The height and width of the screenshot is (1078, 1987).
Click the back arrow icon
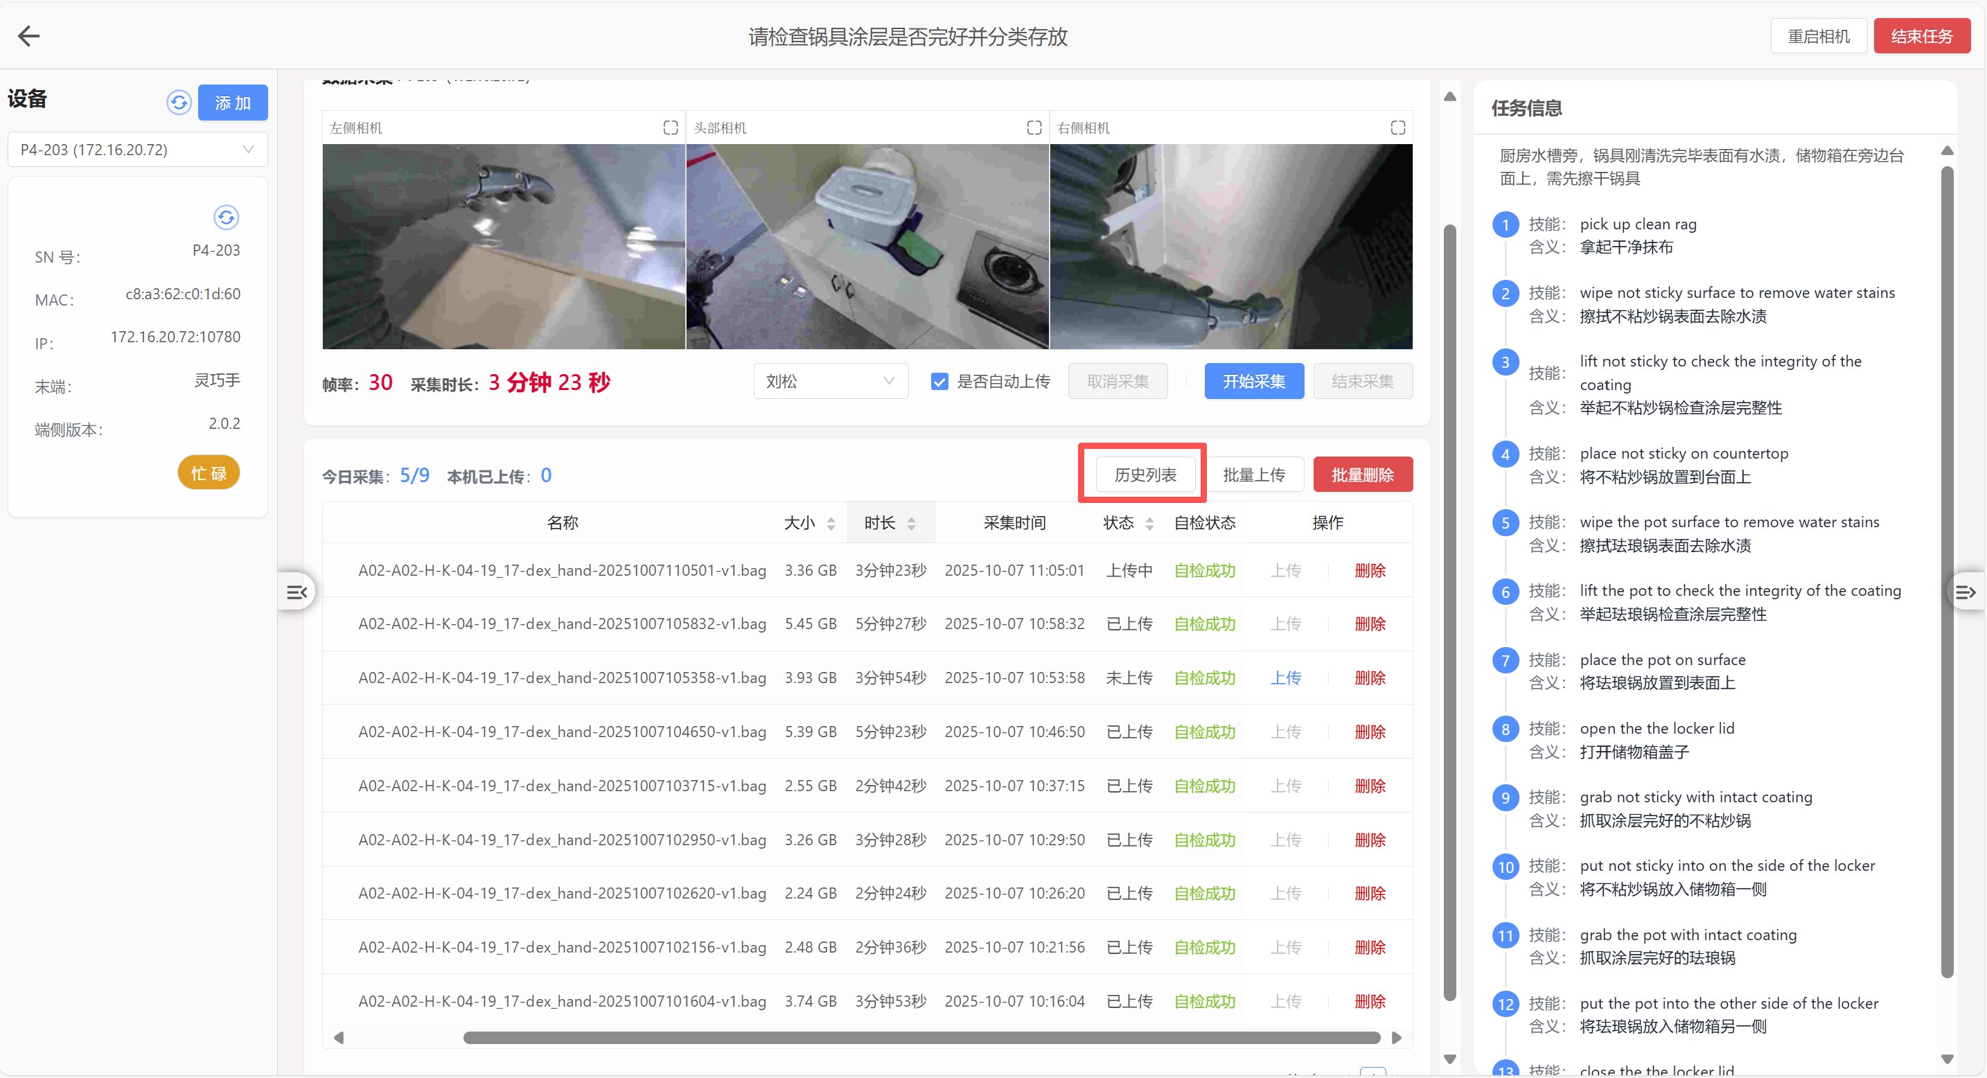pyautogui.click(x=28, y=35)
